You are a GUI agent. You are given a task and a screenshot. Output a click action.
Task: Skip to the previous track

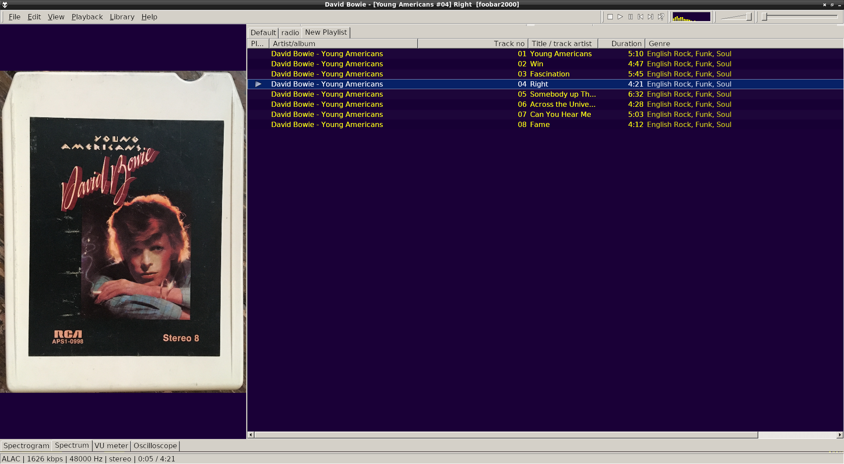tap(640, 17)
